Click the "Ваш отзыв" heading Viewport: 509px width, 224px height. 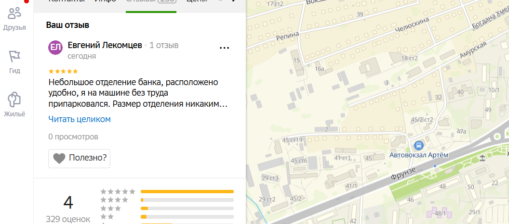pos(67,25)
